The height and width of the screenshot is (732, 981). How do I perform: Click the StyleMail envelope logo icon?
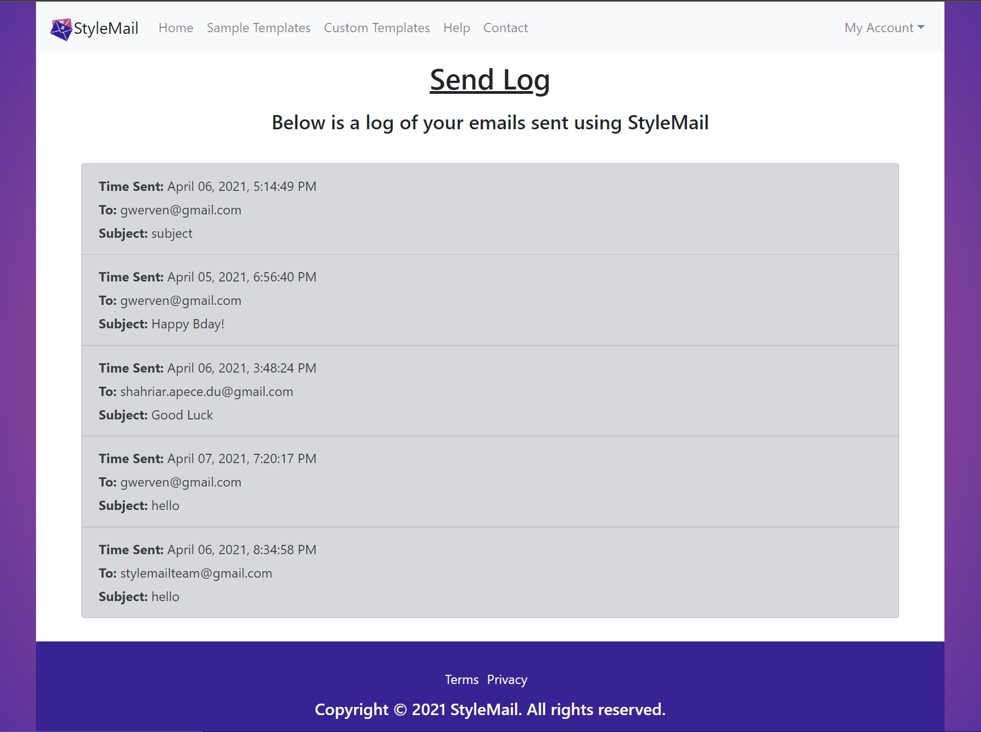tap(61, 29)
